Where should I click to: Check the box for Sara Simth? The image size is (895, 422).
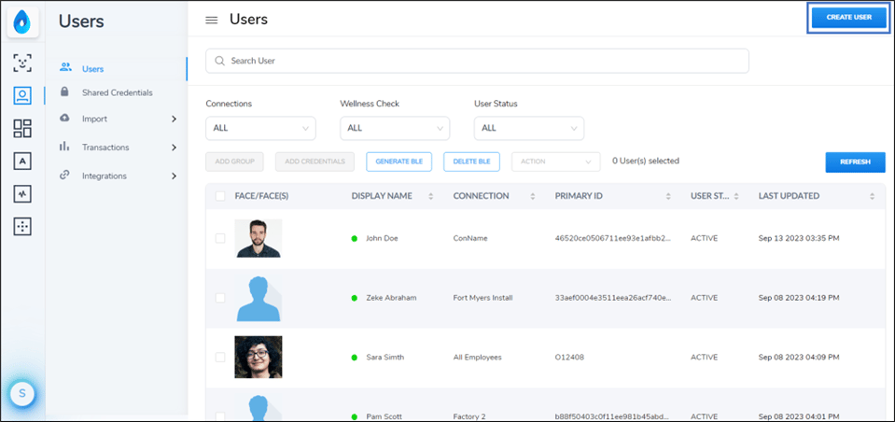[219, 357]
